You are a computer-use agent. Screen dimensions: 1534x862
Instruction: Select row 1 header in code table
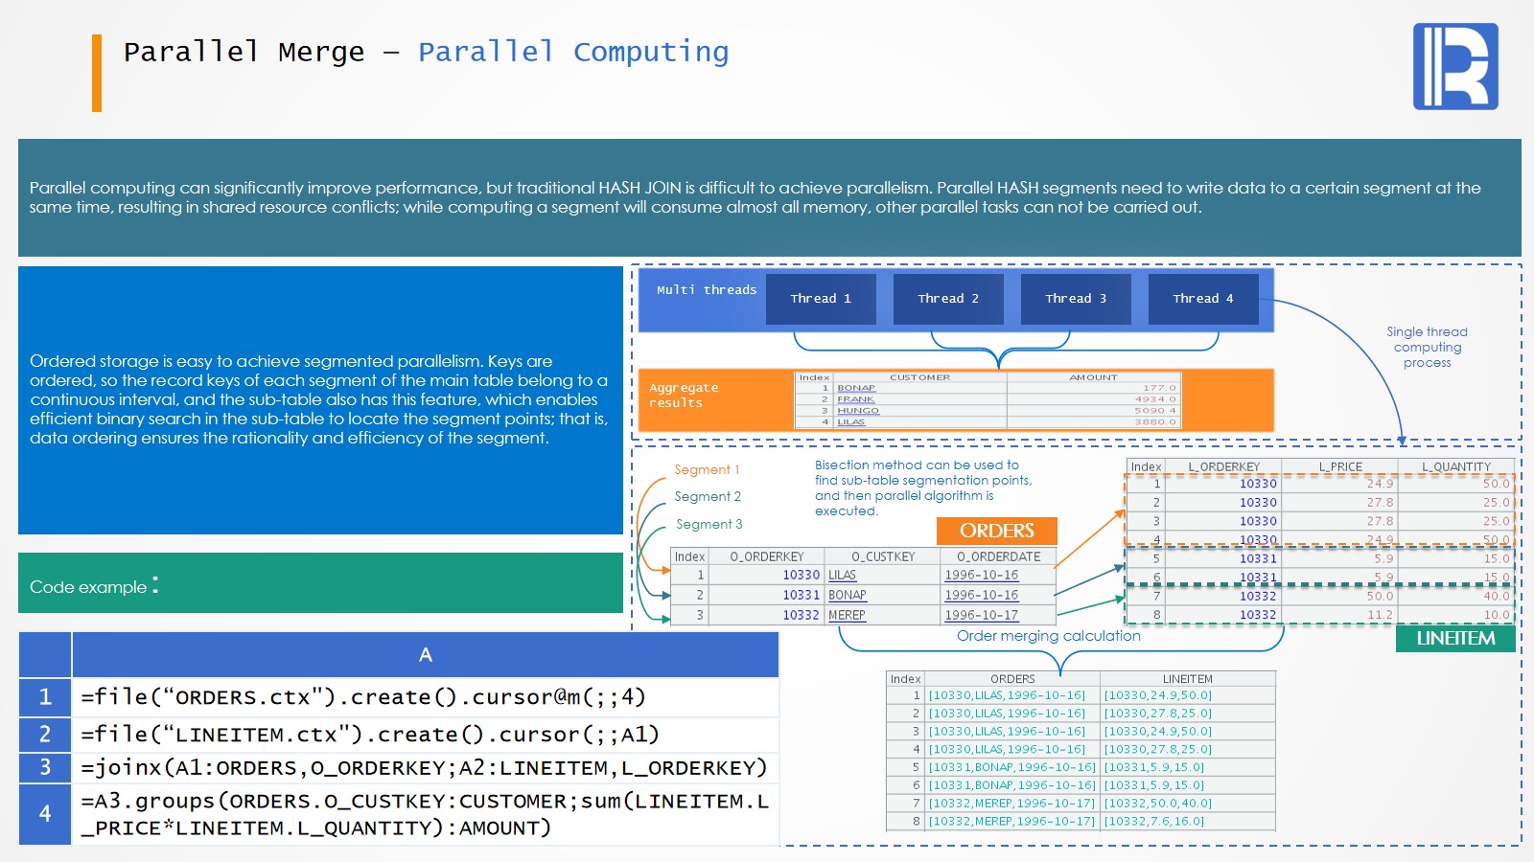(x=45, y=697)
